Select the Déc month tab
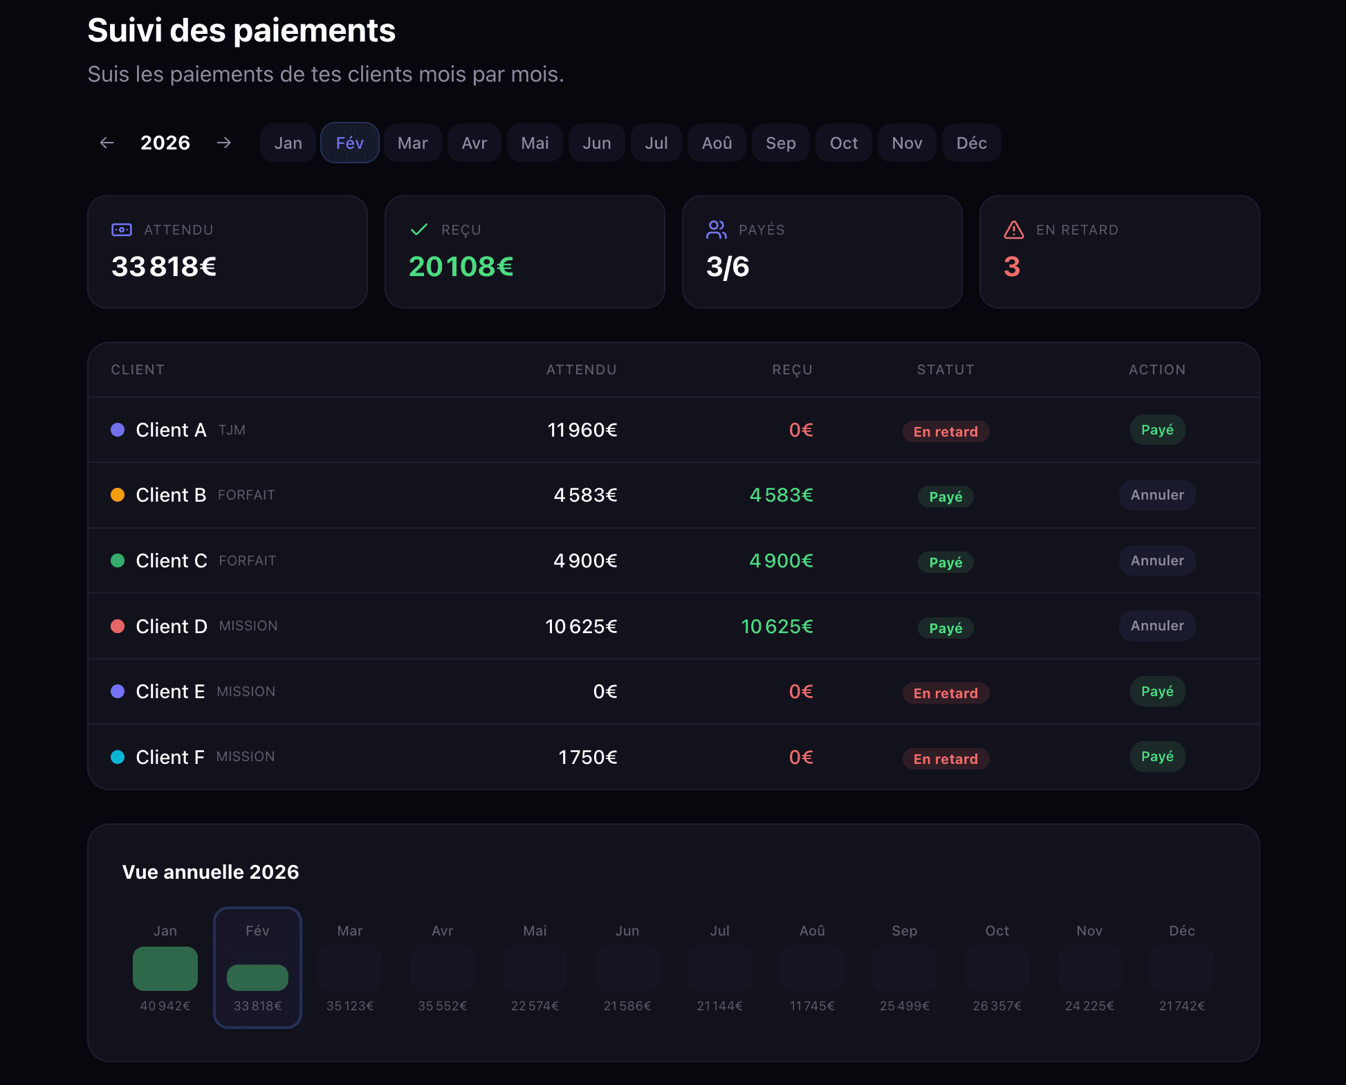This screenshot has height=1085, width=1346. [x=971, y=143]
